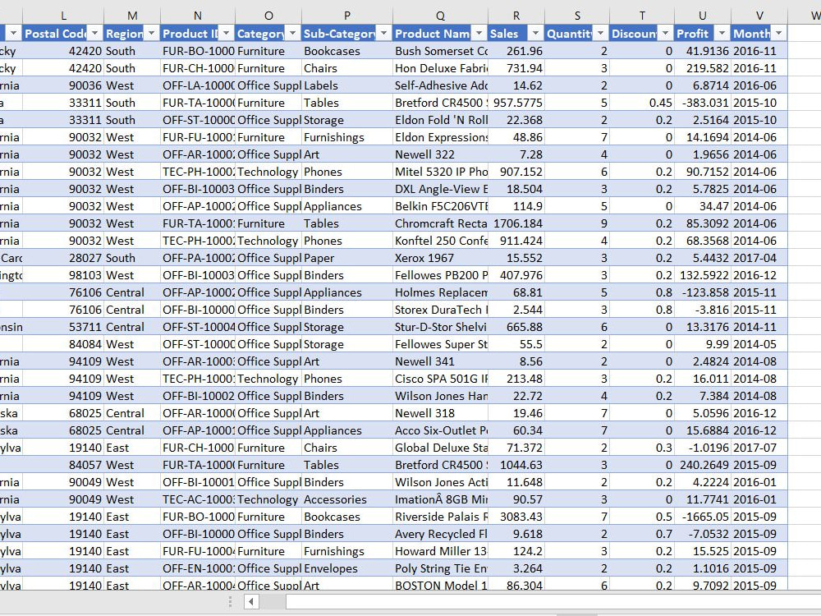Select profit cell -123.858
The width and height of the screenshot is (821, 616).
pos(703,292)
